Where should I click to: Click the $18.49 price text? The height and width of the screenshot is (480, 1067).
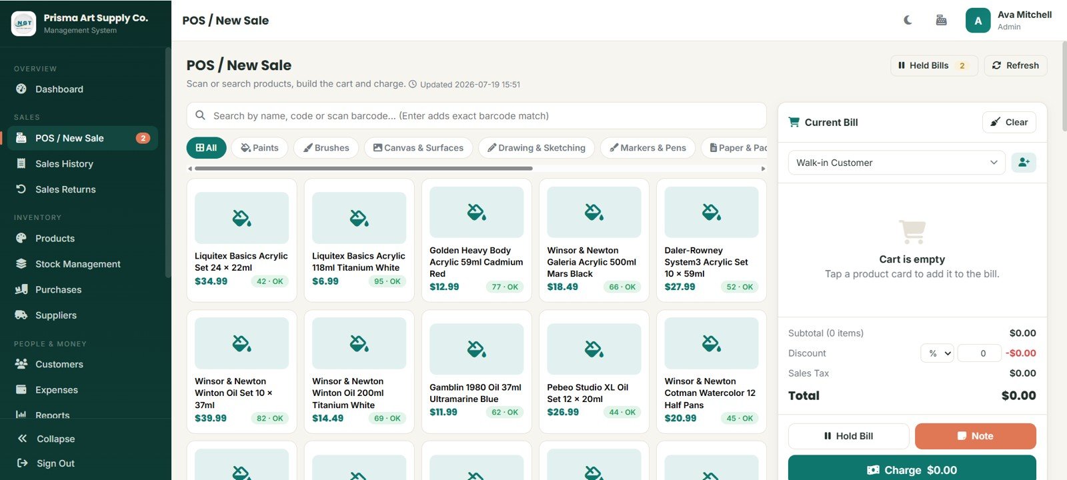click(x=562, y=287)
